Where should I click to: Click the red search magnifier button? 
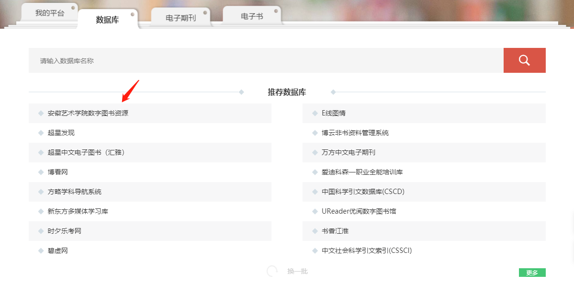pyautogui.click(x=524, y=60)
